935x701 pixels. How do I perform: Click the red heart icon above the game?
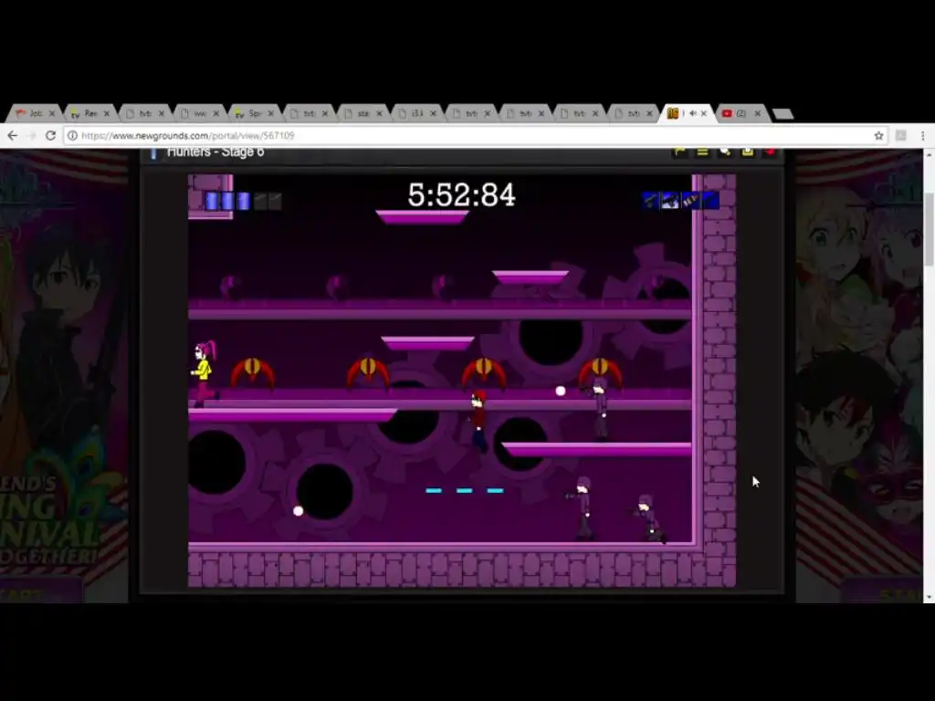[770, 152]
